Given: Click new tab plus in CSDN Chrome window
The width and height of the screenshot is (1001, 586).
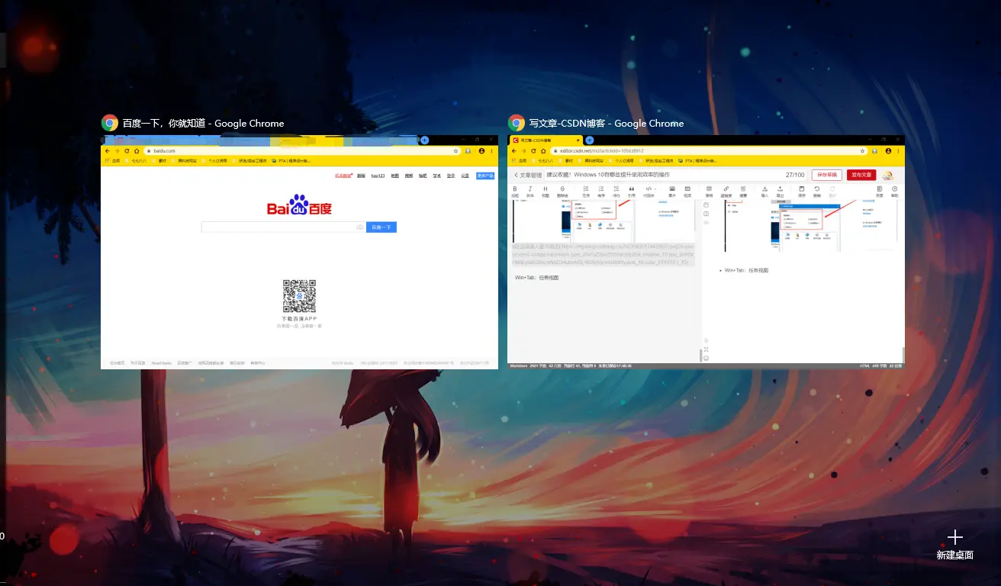Looking at the screenshot, I should pyautogui.click(x=589, y=140).
